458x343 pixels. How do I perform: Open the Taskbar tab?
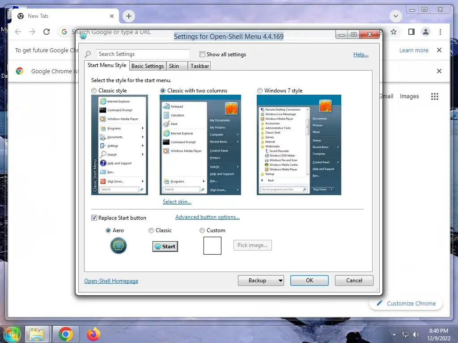point(199,66)
